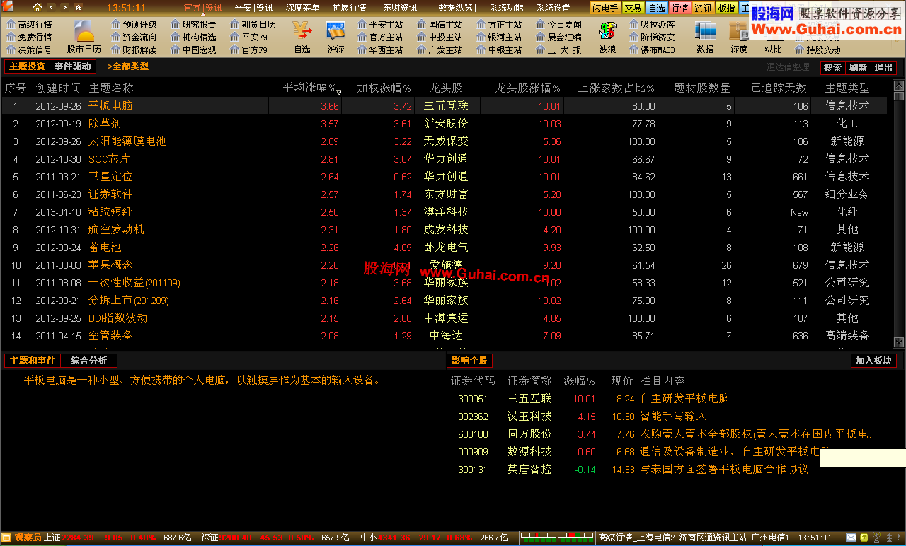Screen dimensions: 906x546
Task: Open 预测评级 toolbar item
Action: point(134,24)
